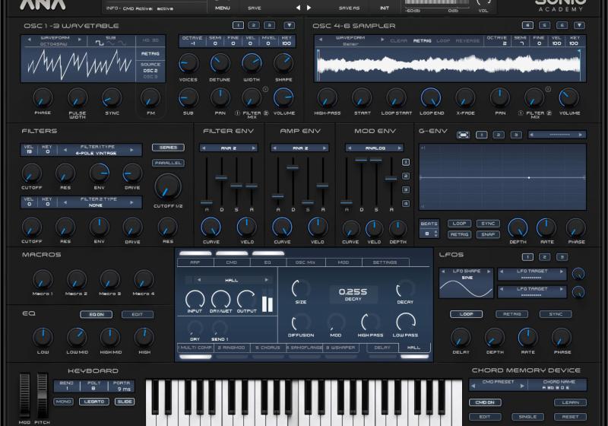Click the LFO Rate knob
This screenshot has width=608, height=426.
point(527,337)
